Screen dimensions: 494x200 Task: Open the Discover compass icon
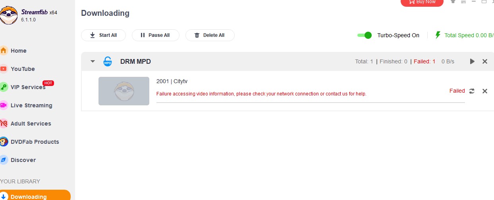tap(4, 160)
